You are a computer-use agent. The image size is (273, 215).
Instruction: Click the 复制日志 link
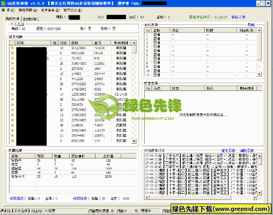228,150
